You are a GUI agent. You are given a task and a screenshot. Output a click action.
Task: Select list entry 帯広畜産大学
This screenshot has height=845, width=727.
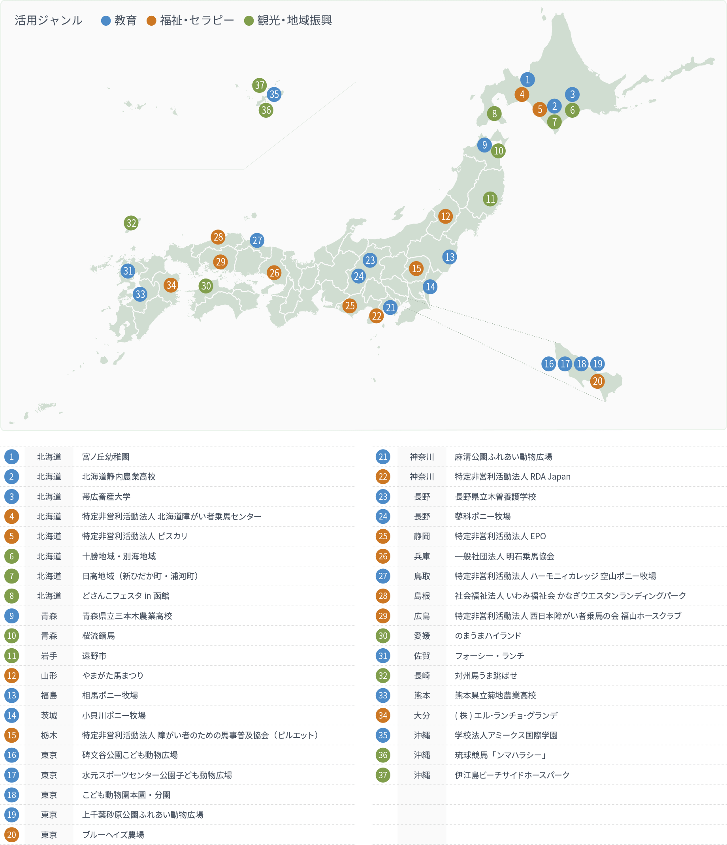click(106, 497)
